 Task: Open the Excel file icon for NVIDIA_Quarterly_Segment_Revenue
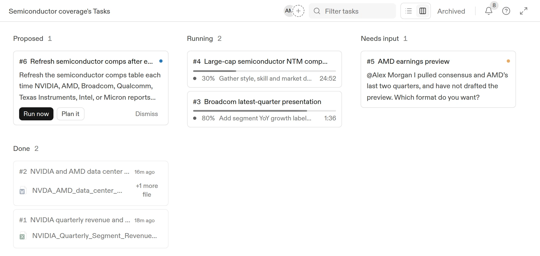click(x=22, y=236)
